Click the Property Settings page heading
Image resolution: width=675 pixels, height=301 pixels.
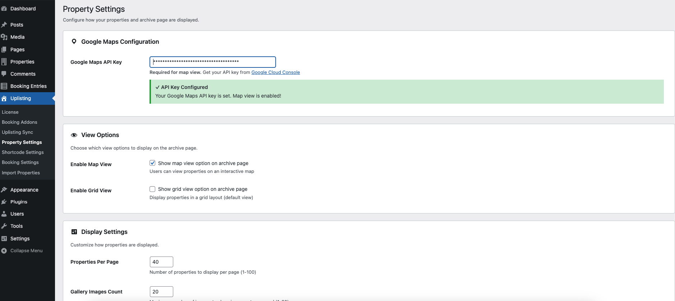(94, 9)
